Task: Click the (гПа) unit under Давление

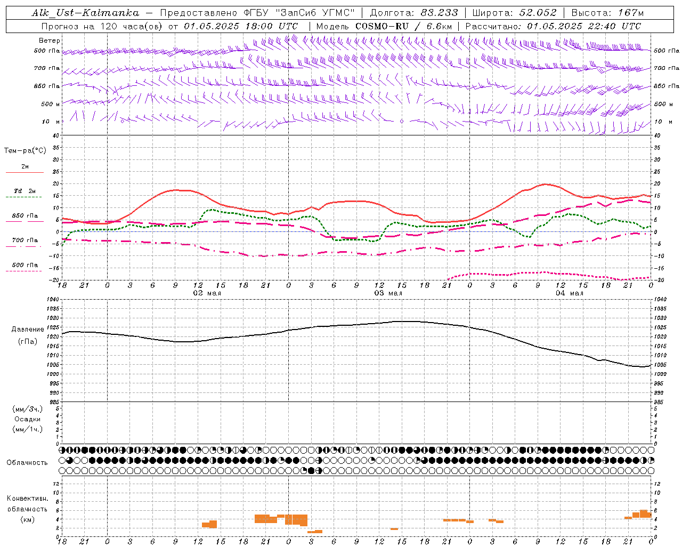Action: [x=28, y=342]
